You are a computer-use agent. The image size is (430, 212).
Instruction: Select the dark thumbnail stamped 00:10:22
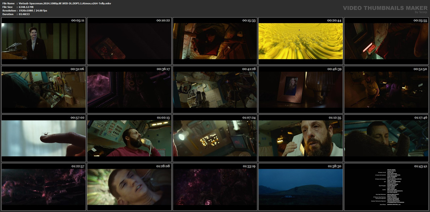pos(129,41)
